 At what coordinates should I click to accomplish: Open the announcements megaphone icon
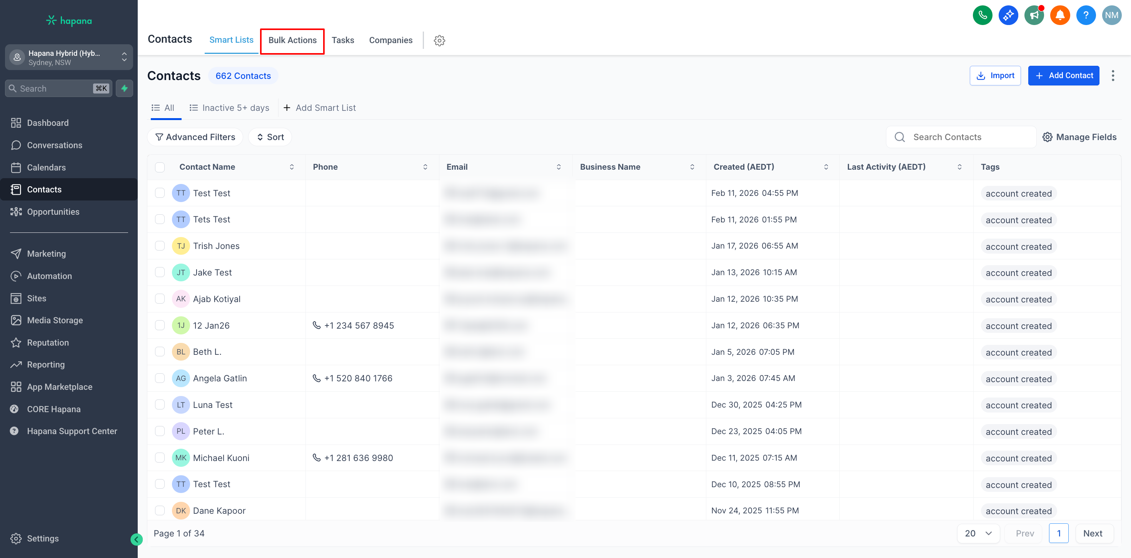(x=1034, y=15)
